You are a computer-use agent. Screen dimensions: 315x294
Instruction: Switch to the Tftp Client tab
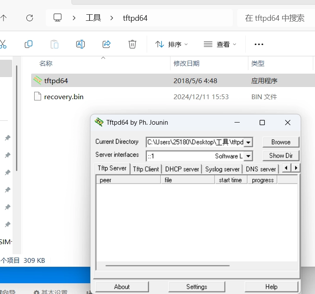[146, 169]
